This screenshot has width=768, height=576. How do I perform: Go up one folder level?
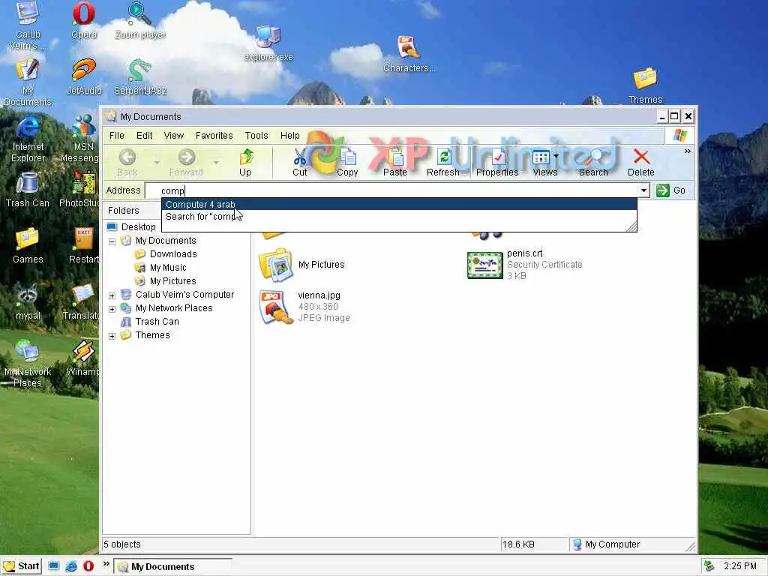coord(245,163)
